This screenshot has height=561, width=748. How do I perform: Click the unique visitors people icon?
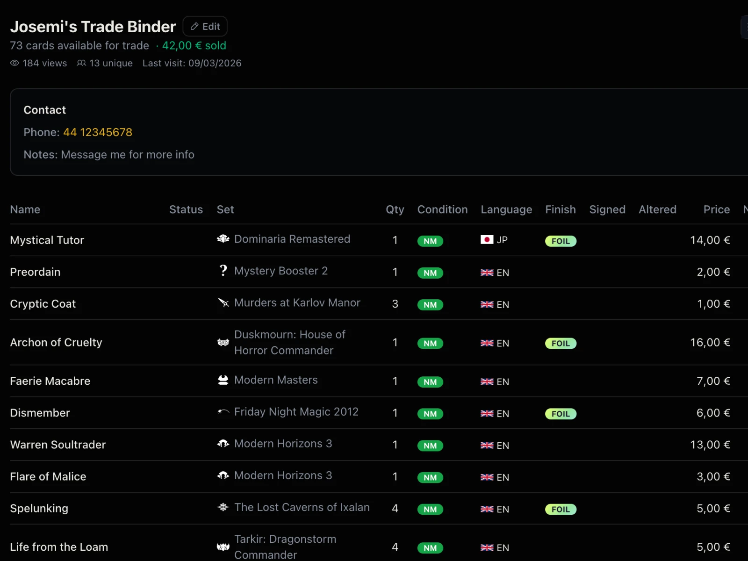pos(81,63)
